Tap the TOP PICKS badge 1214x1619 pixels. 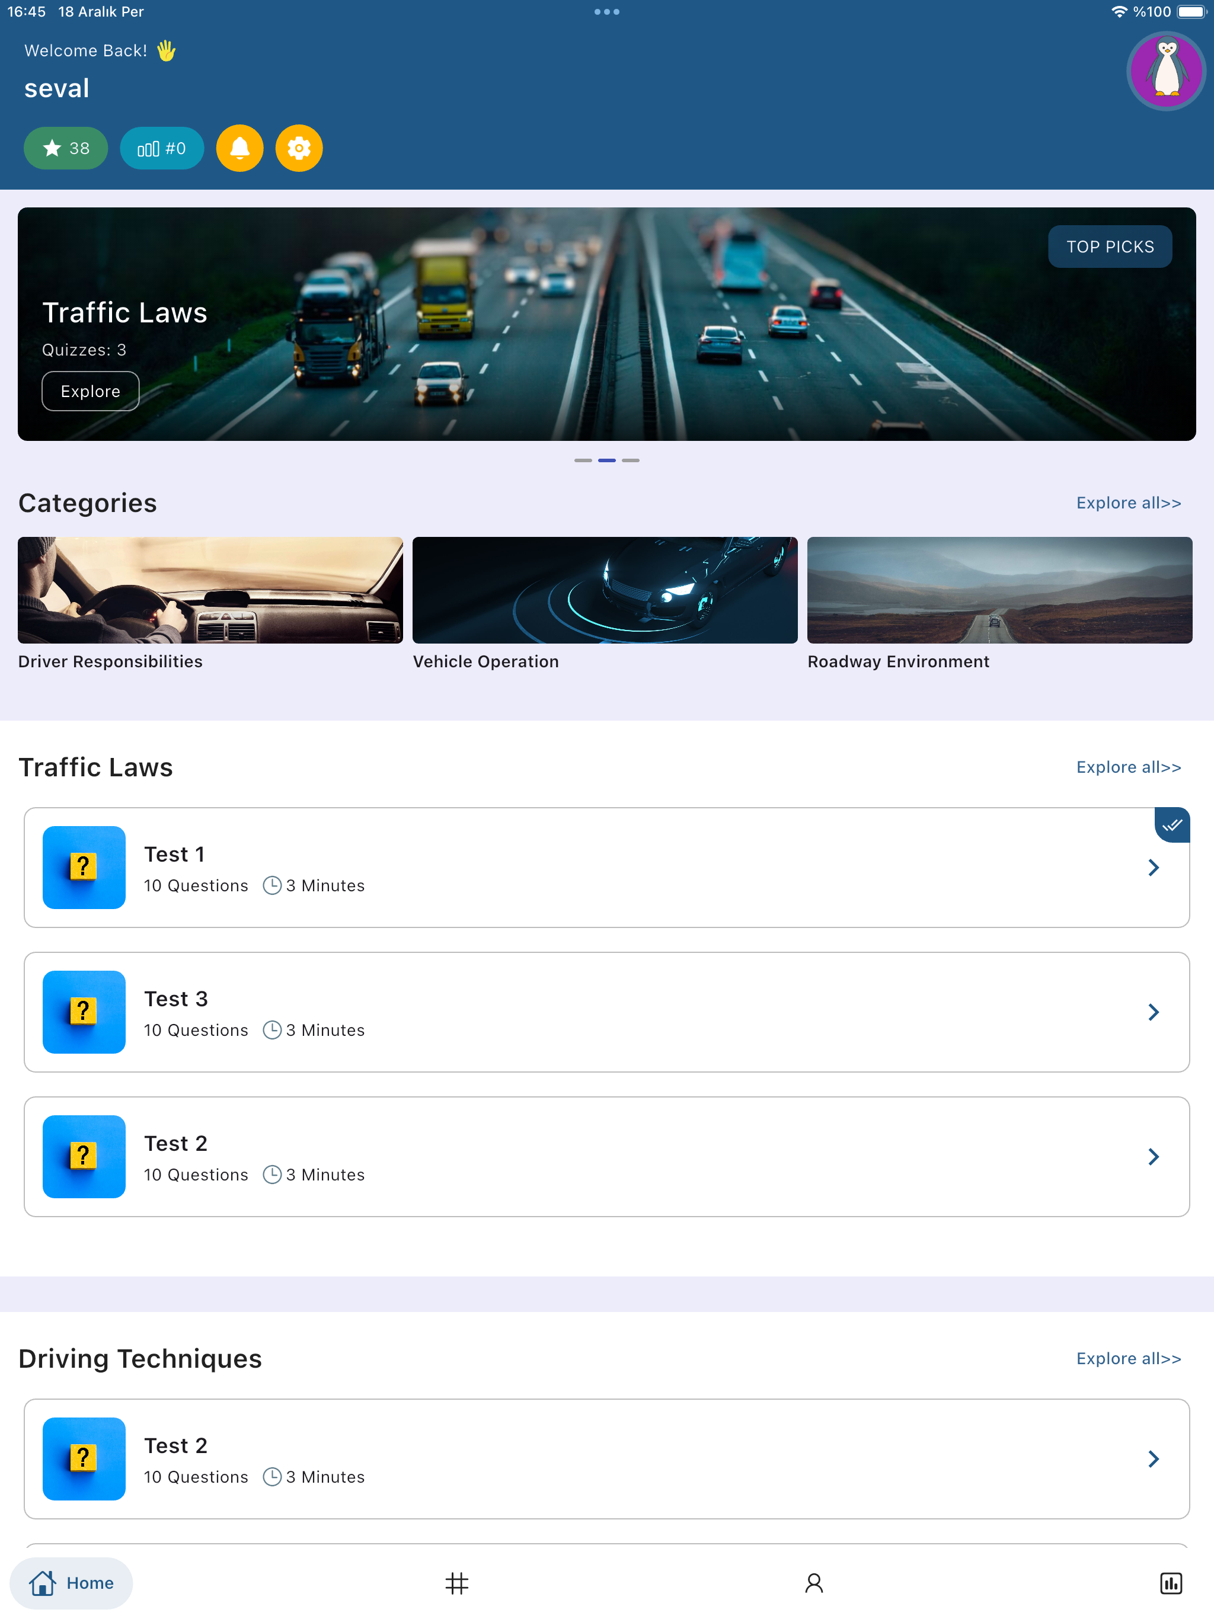[x=1109, y=247]
